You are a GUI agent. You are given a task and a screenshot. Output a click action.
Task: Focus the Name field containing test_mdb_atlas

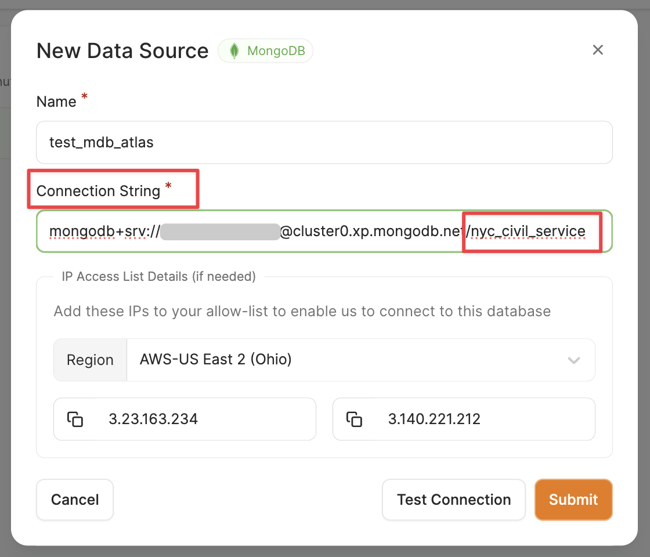(324, 142)
